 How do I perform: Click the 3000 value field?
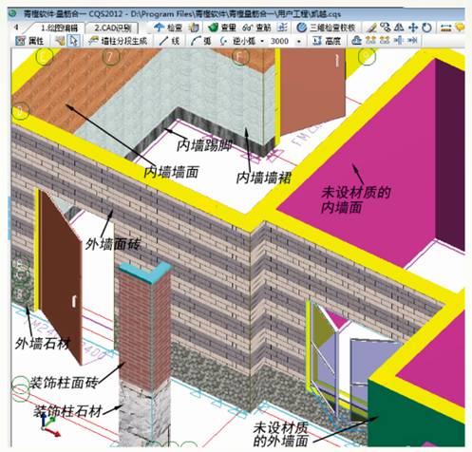[x=279, y=41]
